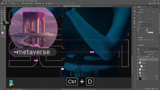Hide the Background layer
The image size is (160, 90).
tap(137, 79)
